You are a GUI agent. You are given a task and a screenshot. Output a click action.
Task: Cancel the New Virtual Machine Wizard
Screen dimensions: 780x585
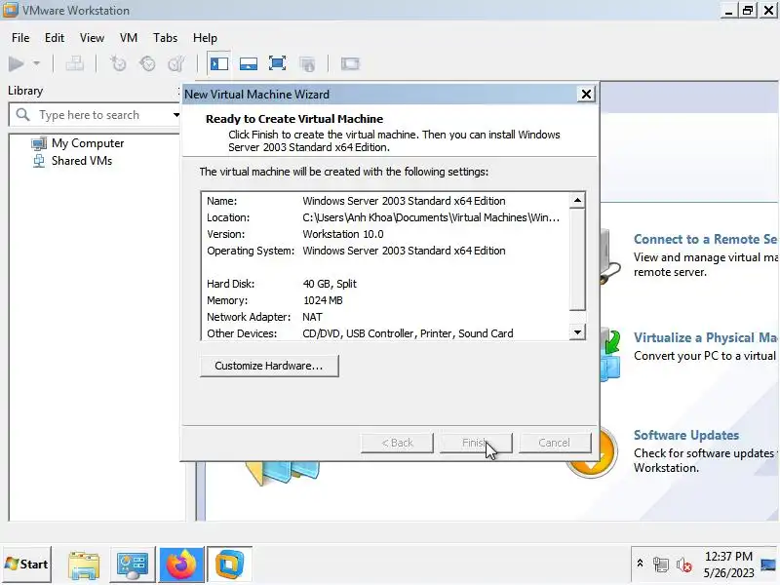[555, 443]
